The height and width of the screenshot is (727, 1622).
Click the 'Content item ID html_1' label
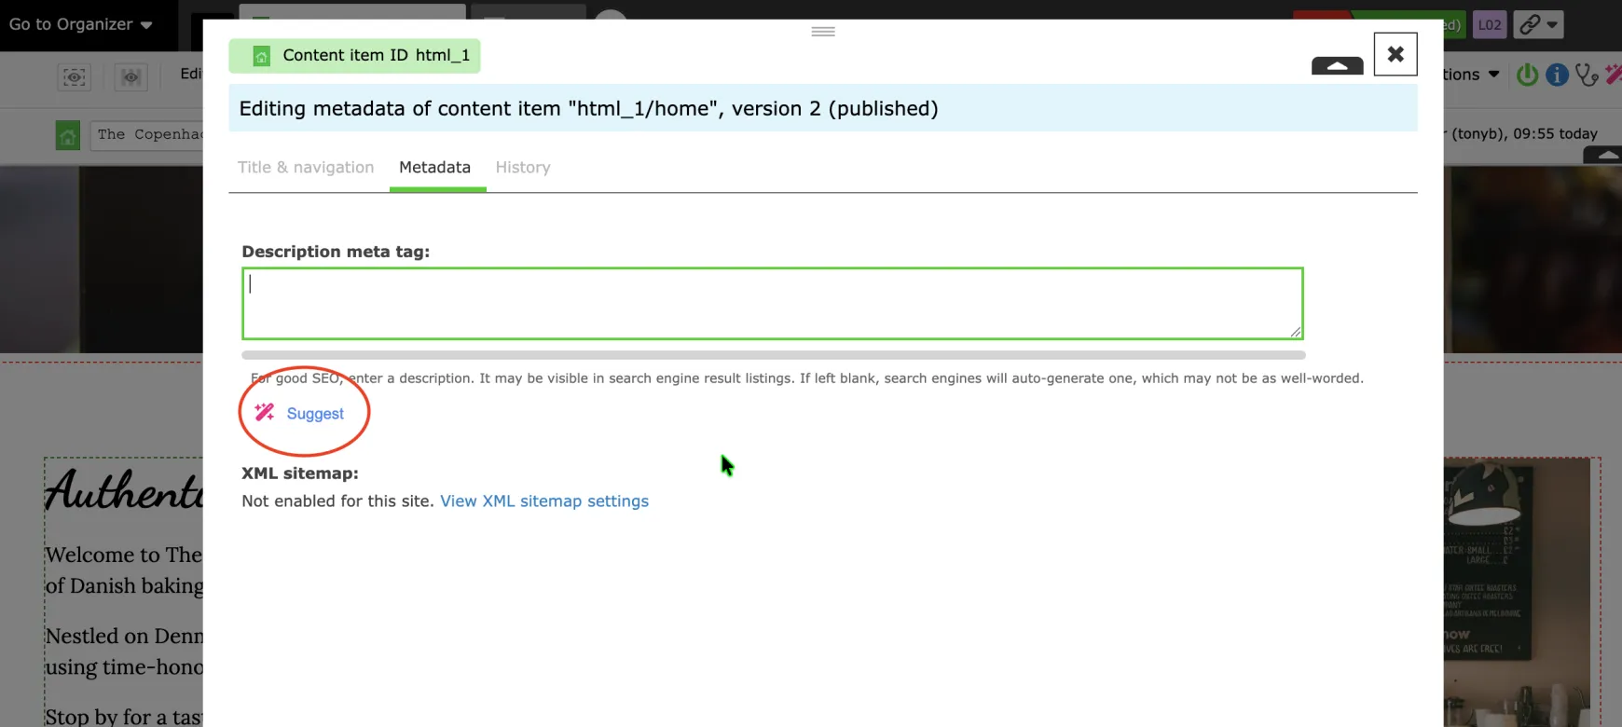[376, 56]
